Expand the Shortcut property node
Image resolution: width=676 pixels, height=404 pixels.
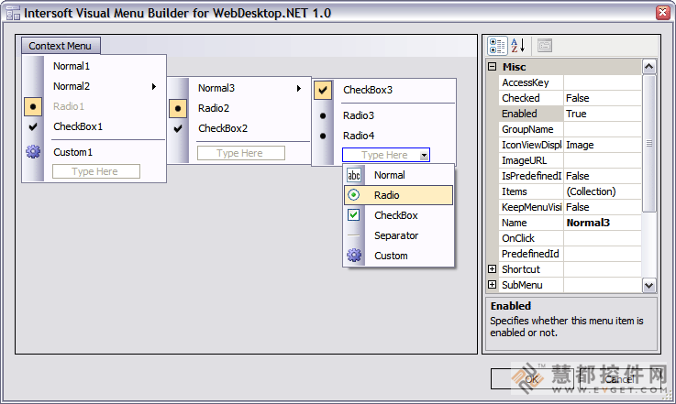492,269
